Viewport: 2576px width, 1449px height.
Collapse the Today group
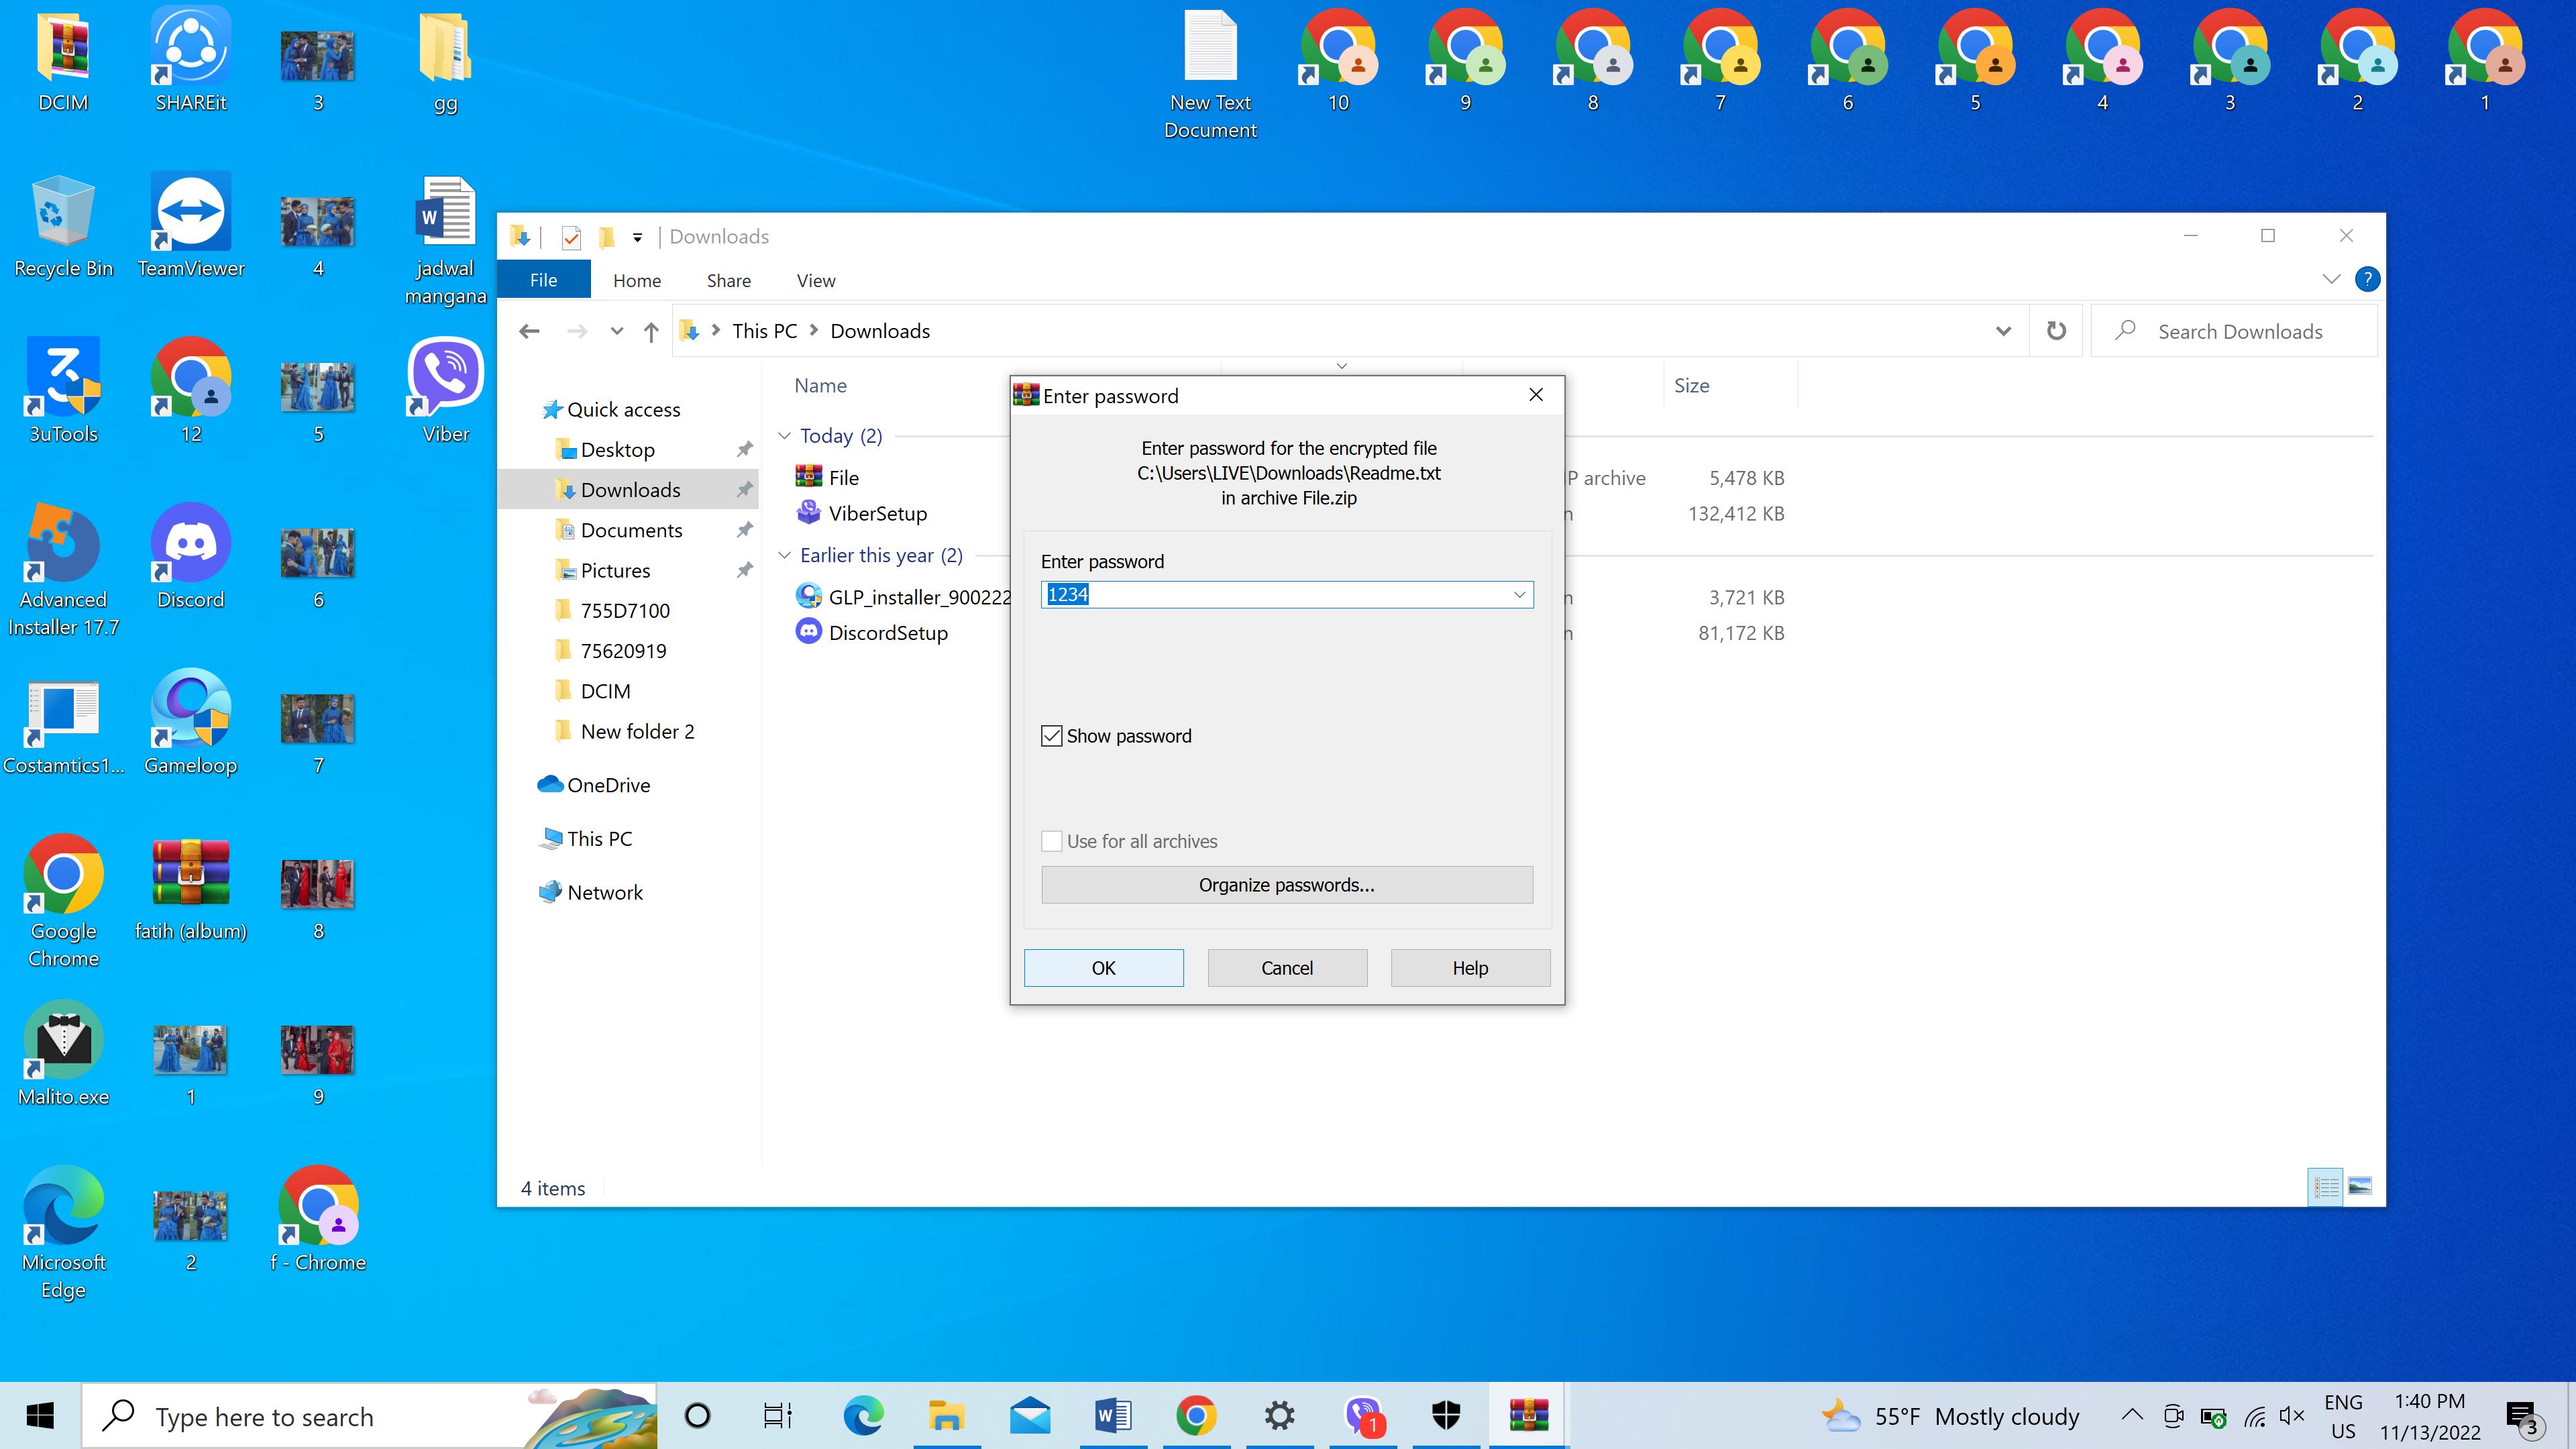tap(785, 436)
